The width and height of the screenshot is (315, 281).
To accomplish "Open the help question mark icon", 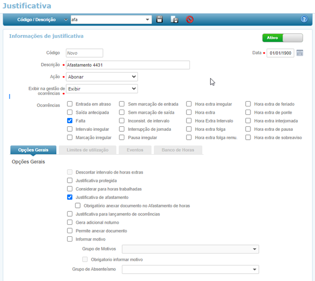I will click(304, 19).
